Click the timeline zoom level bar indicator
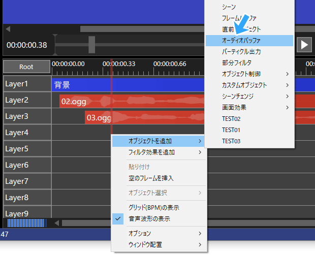The image size is (315, 255). pos(27,223)
